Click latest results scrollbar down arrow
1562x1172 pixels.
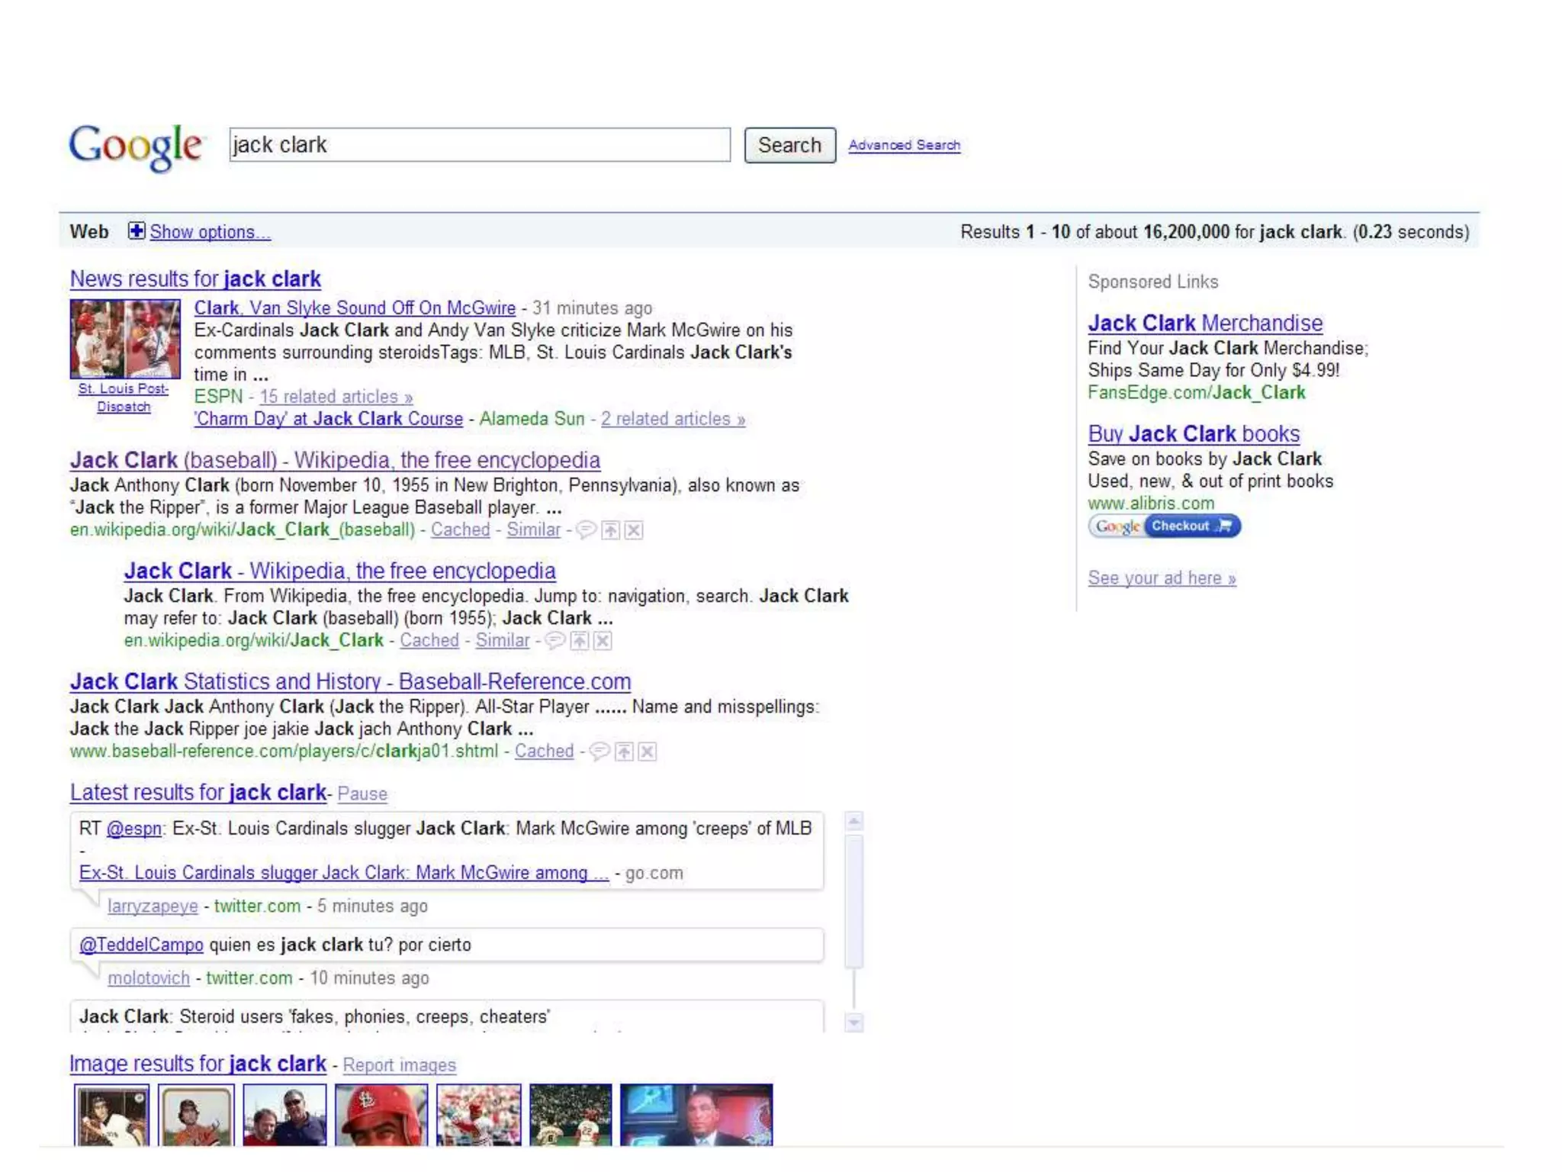(x=854, y=1022)
